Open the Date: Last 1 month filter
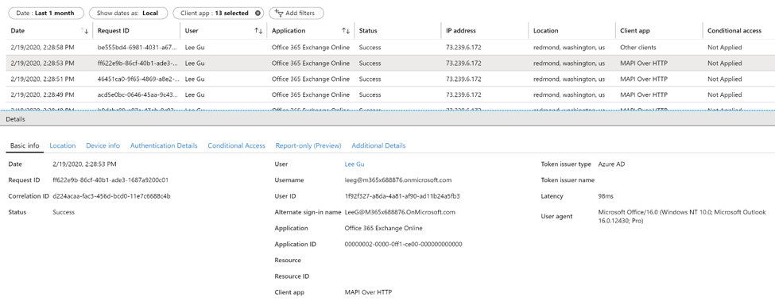Viewport: 775px width, 305px height. click(46, 14)
